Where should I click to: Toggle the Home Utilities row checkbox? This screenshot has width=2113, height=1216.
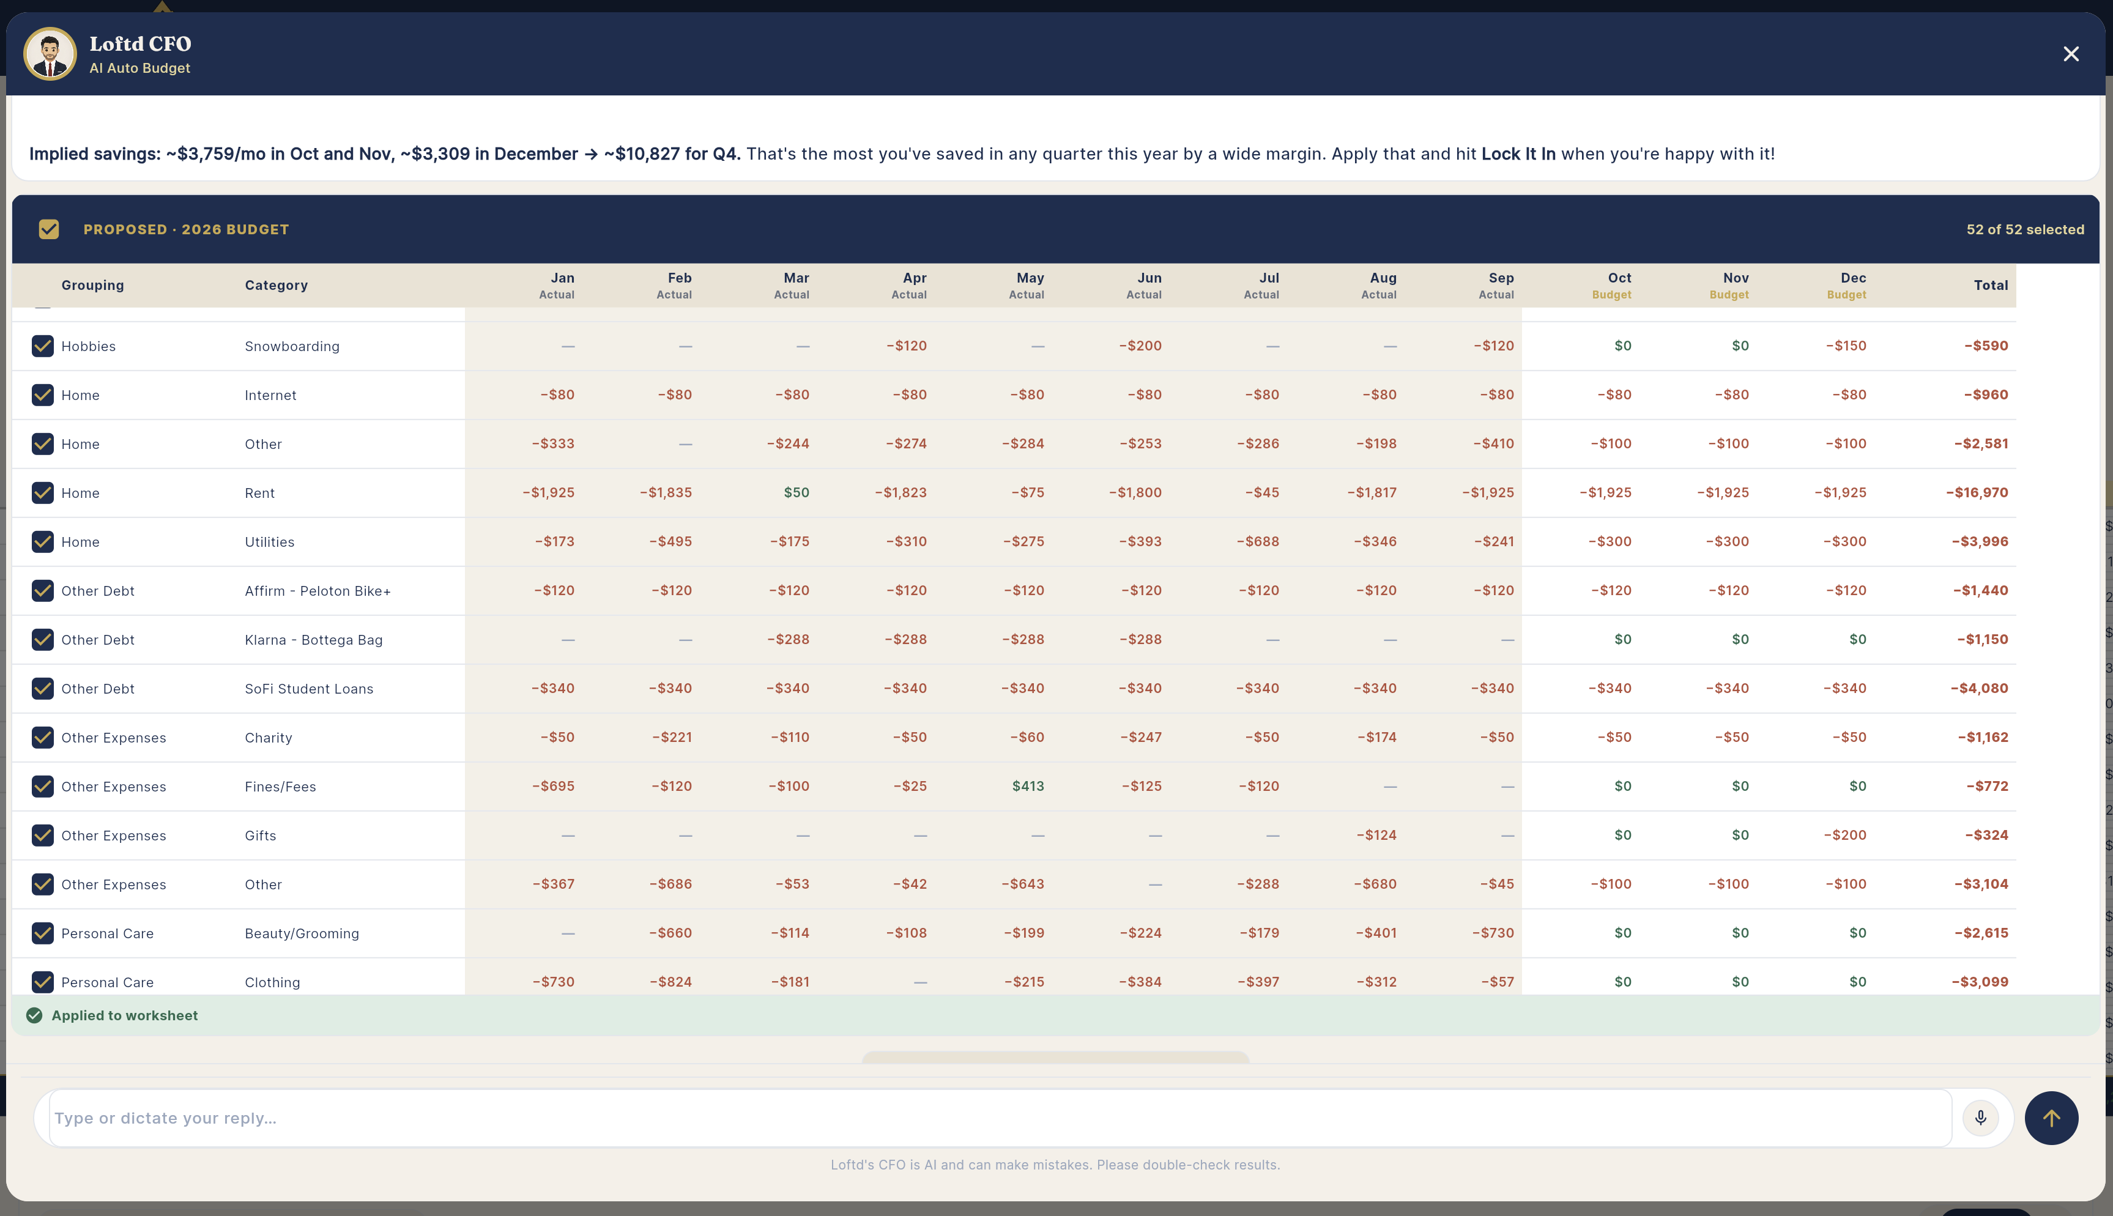43,542
